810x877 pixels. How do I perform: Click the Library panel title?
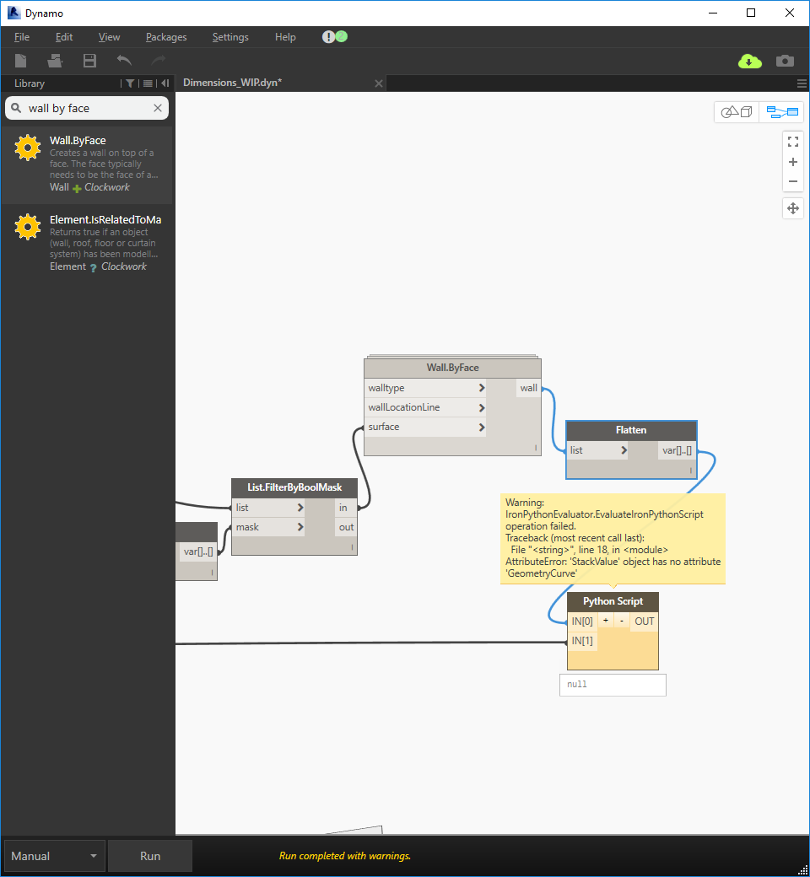coord(30,83)
